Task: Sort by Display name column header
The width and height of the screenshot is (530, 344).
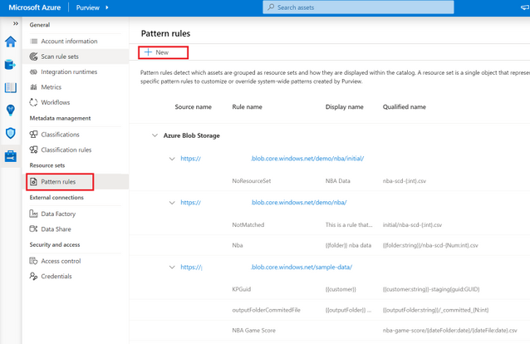Action: tap(345, 107)
